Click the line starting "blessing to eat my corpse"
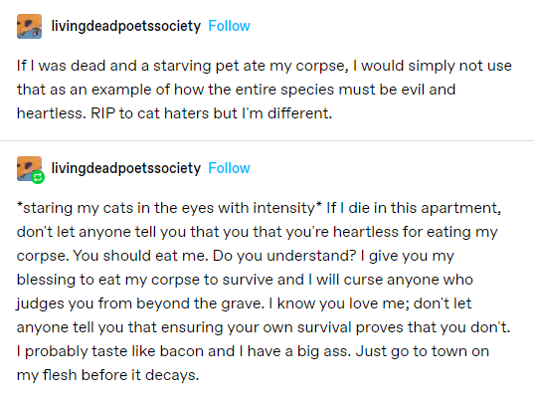 click(245, 280)
